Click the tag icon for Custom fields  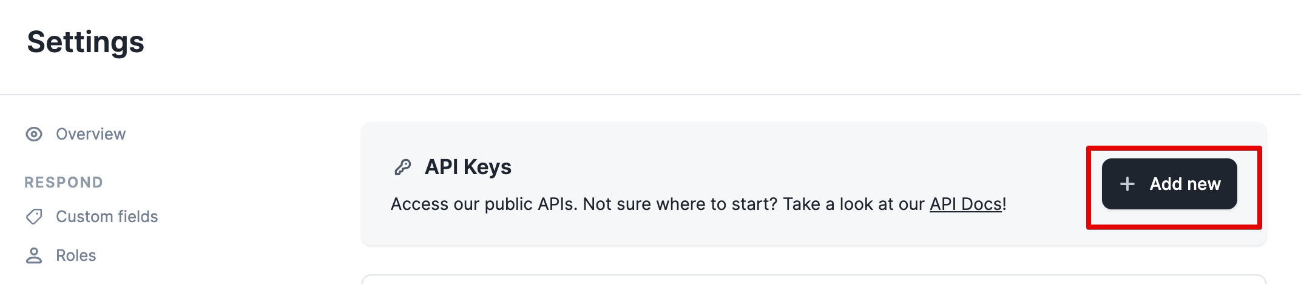(x=34, y=217)
